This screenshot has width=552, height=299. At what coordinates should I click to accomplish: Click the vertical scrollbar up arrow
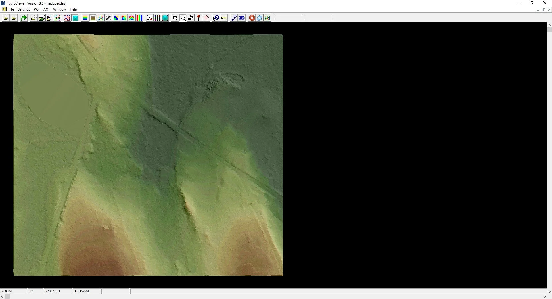click(x=549, y=25)
